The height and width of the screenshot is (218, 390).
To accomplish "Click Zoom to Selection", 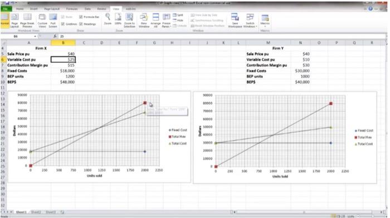I will click(x=129, y=20).
